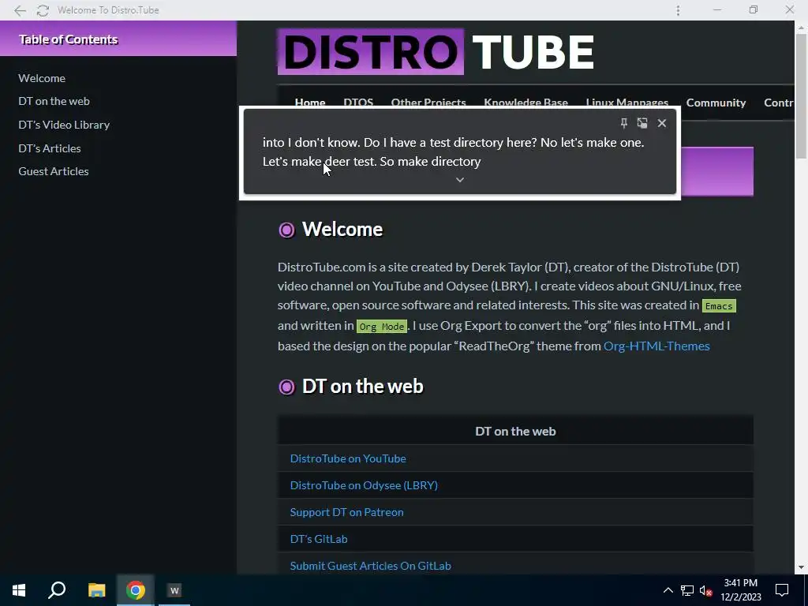Visit Support DT on Patreon link

(347, 511)
